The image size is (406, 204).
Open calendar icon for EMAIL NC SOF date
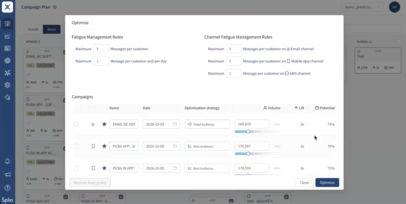pos(175,124)
